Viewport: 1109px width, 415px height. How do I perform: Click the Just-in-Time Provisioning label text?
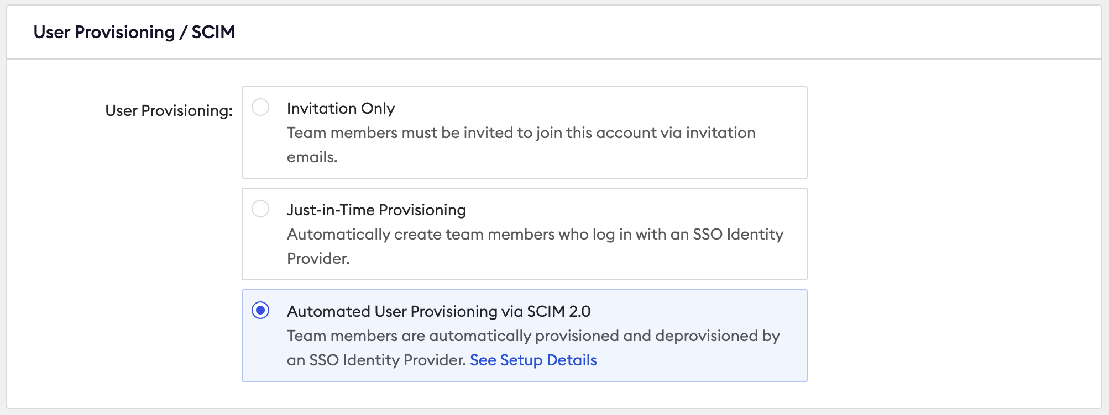click(x=376, y=210)
